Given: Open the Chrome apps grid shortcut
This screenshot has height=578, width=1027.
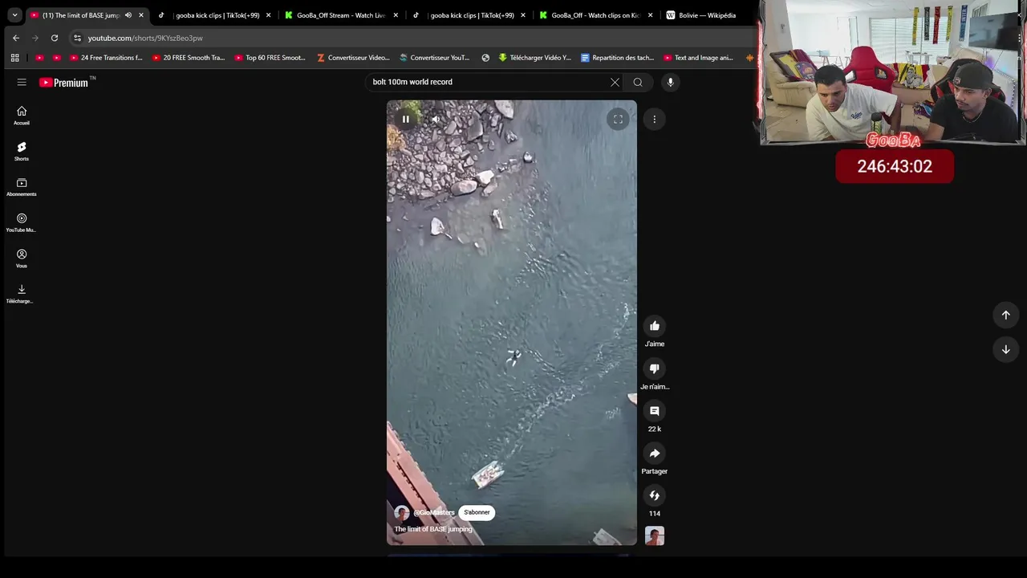Looking at the screenshot, I should 14,58.
